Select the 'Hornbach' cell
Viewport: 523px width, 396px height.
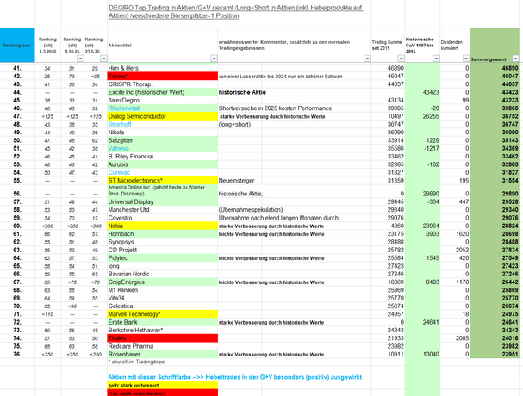coord(163,233)
